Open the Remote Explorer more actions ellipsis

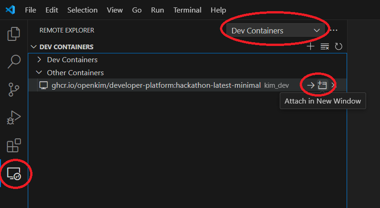334,30
